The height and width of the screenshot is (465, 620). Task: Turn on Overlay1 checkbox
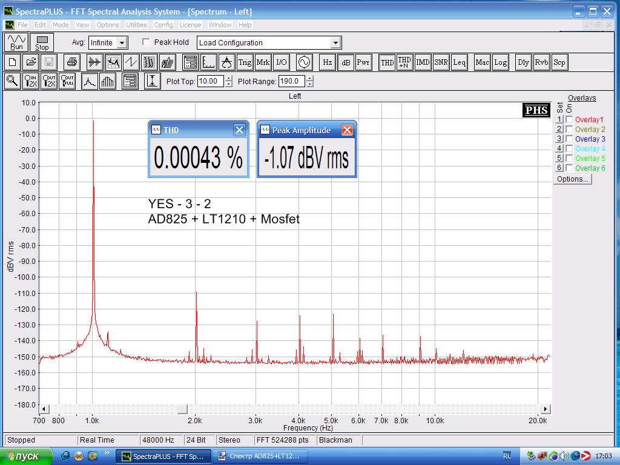[x=569, y=120]
